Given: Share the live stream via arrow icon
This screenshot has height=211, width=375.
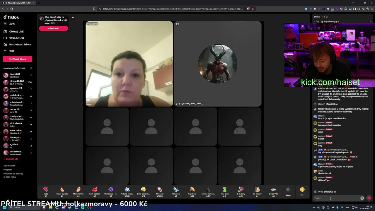Looking at the screenshot, I should [x=73, y=17].
